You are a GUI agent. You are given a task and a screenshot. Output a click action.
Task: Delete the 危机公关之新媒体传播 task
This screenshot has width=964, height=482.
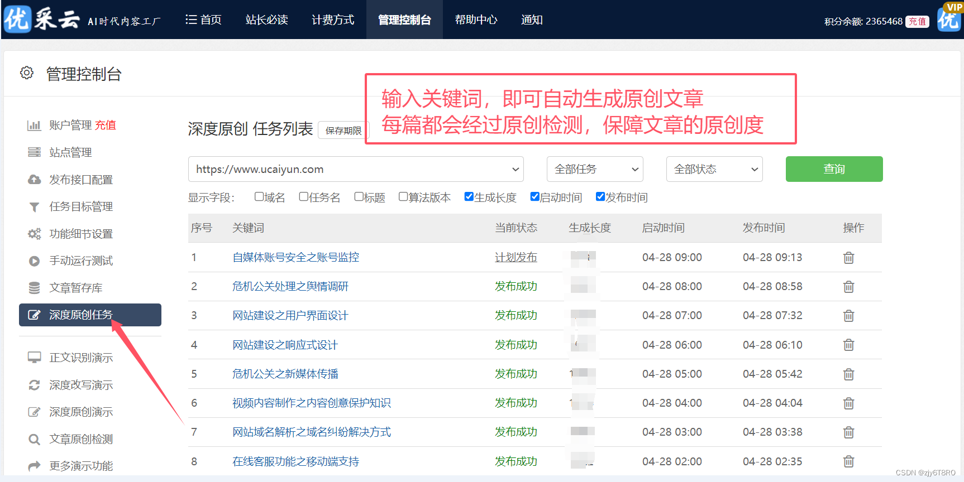tap(848, 374)
